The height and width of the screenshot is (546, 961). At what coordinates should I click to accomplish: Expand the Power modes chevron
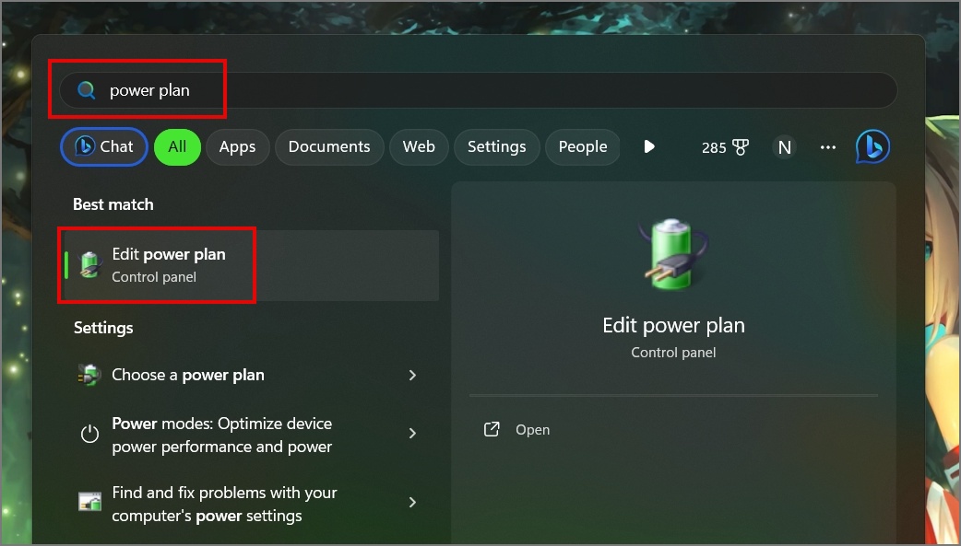tap(412, 434)
